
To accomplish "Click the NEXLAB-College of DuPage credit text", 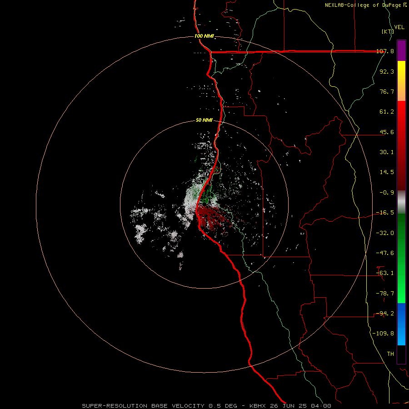I will click(365, 5).
